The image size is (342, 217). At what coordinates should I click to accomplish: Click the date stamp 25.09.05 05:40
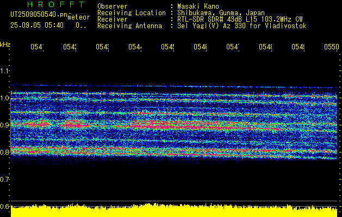[37, 25]
